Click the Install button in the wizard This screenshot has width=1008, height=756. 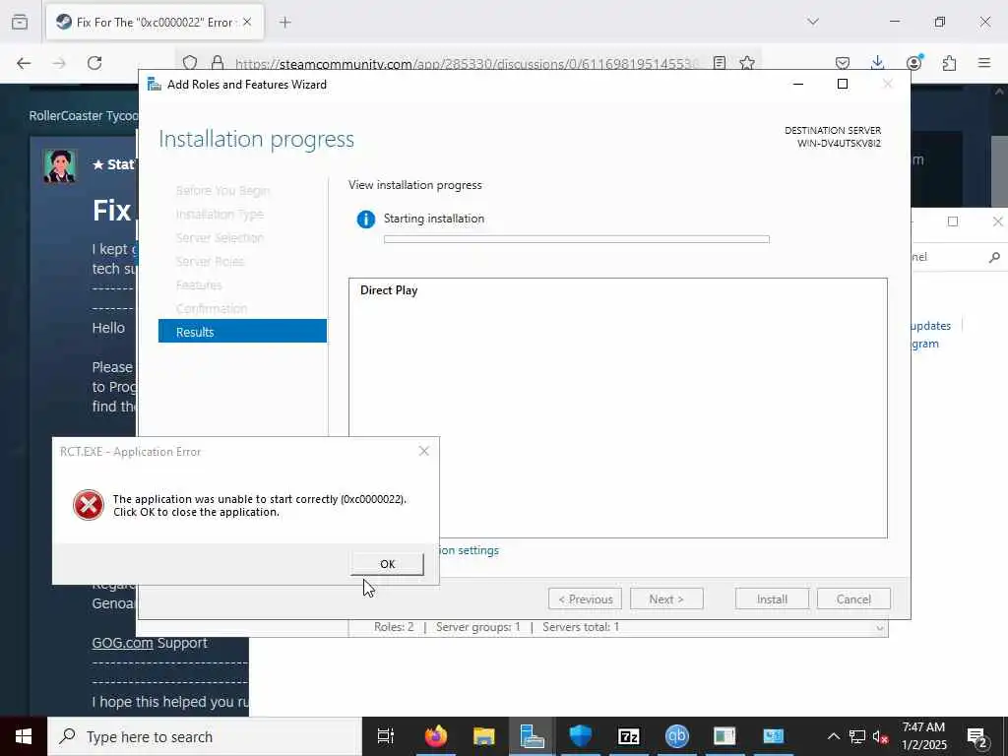[x=772, y=599]
